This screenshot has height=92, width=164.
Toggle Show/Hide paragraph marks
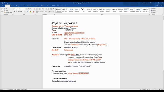54,9
